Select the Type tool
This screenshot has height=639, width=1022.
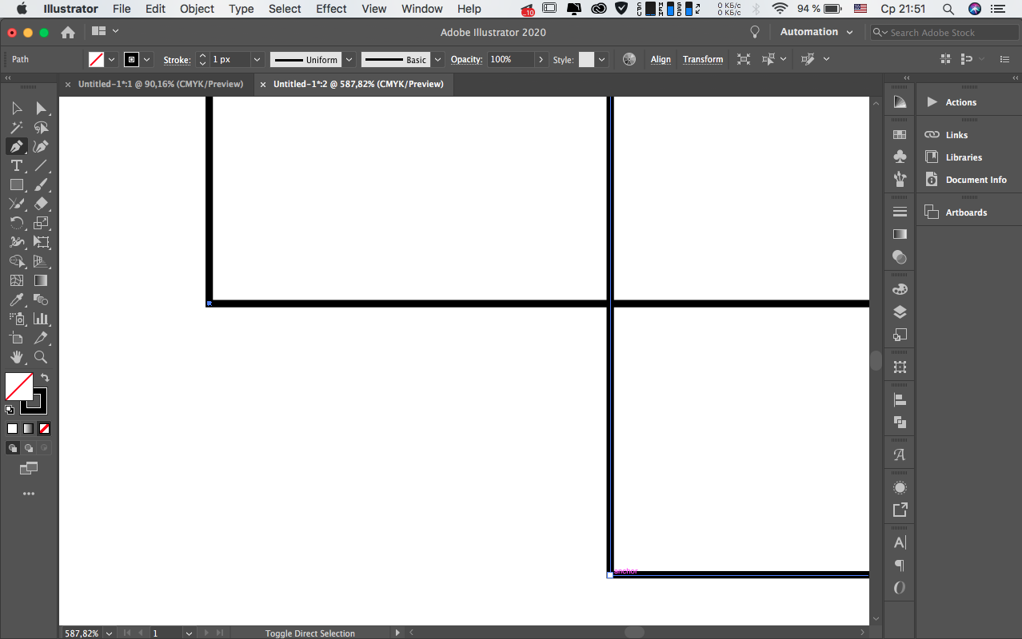click(16, 165)
